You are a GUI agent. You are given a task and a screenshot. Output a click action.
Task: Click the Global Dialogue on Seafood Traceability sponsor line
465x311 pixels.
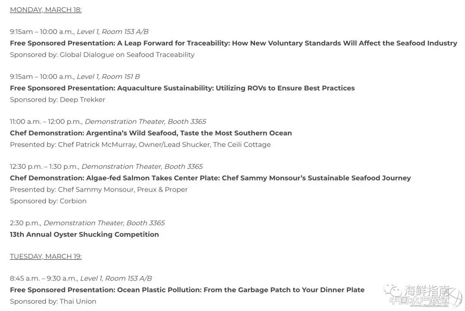[102, 55]
